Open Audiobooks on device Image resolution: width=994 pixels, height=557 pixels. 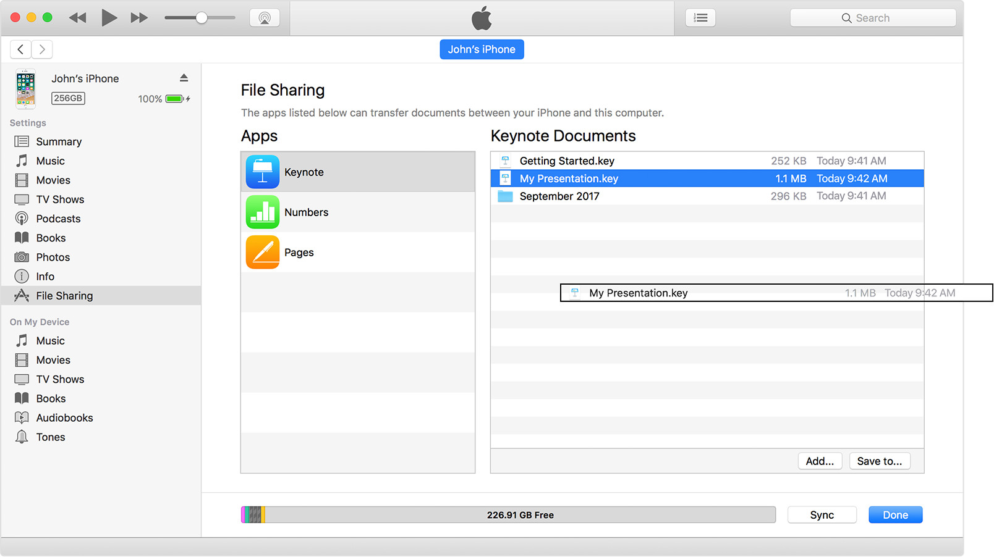(64, 417)
